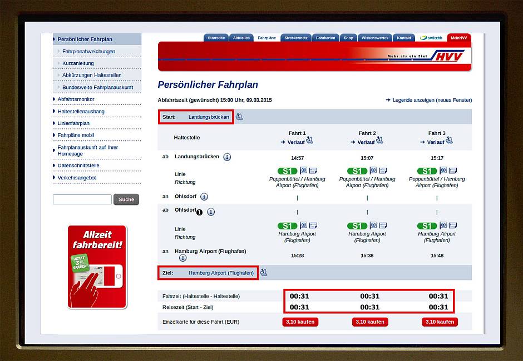Click the map icon next to Fahrt 2 Verlauf
The width and height of the screenshot is (523, 361).
pyautogui.click(x=379, y=140)
